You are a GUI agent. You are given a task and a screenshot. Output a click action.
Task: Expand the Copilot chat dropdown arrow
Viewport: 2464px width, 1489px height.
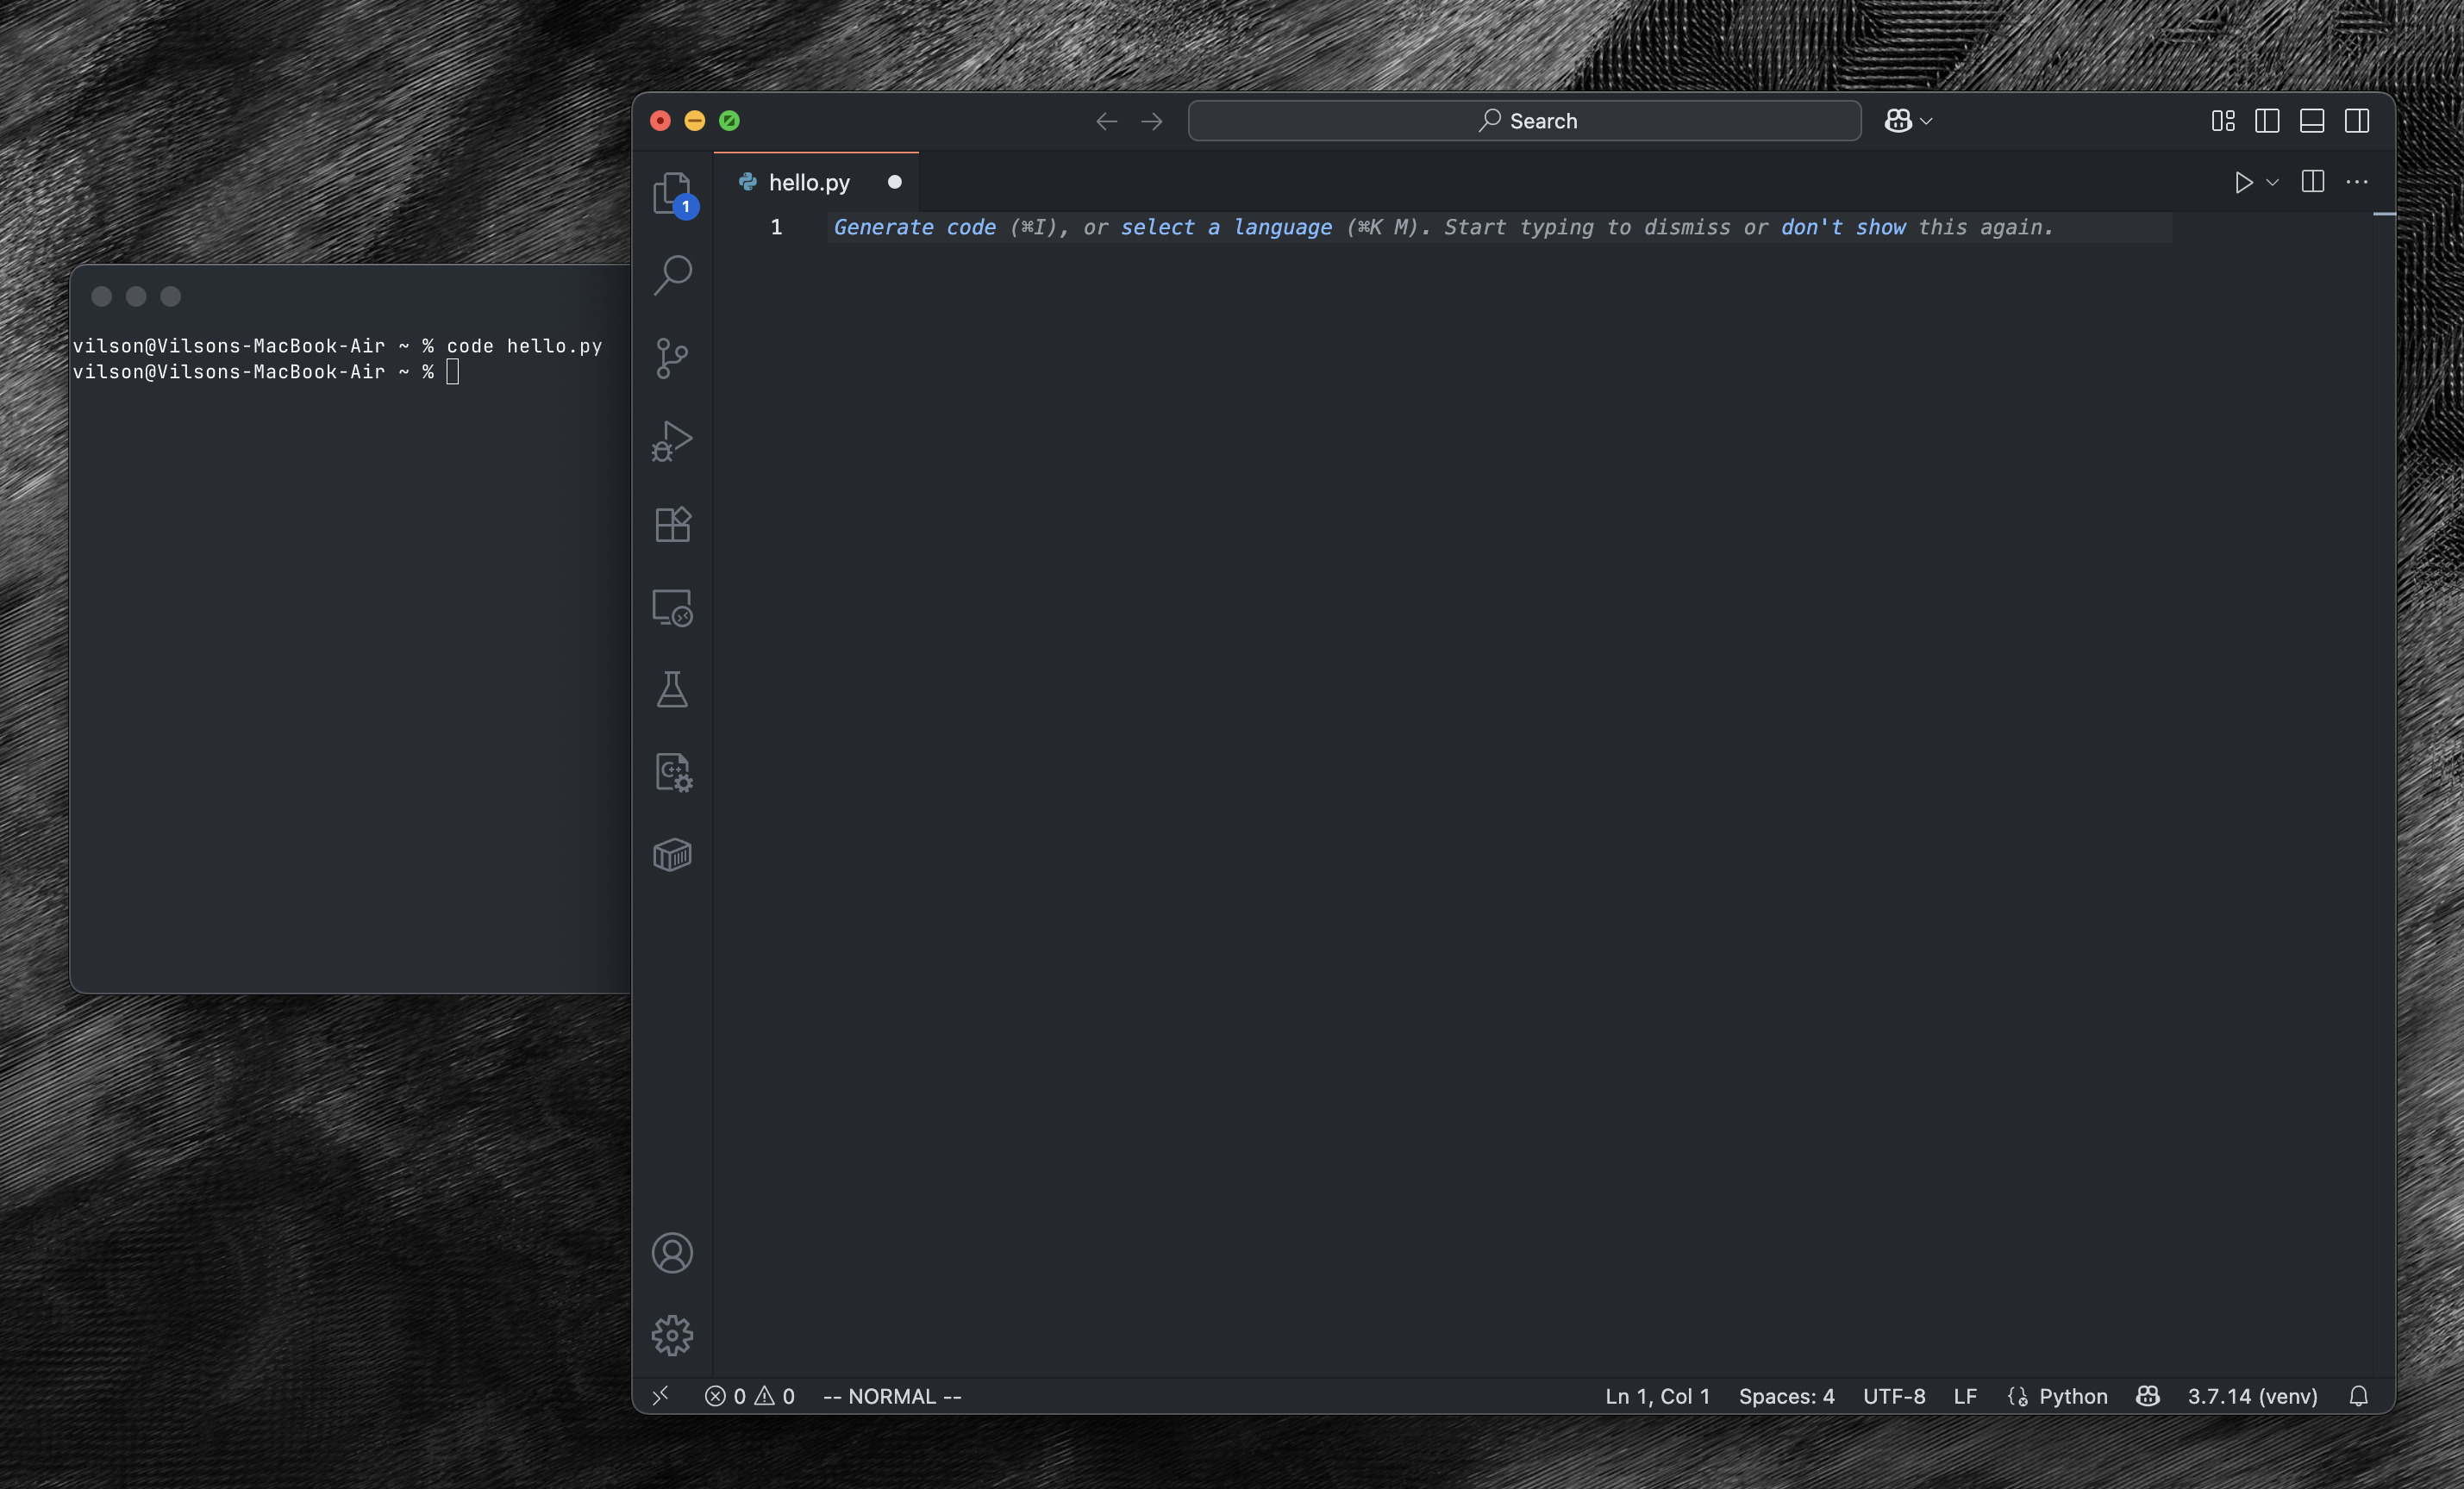[x=1927, y=121]
